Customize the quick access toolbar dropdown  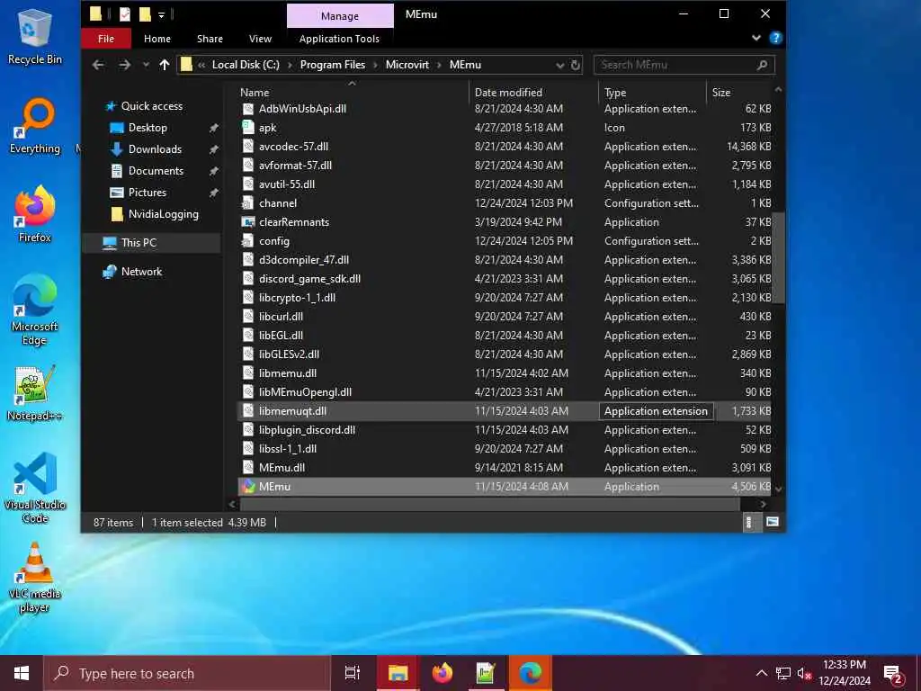tap(161, 14)
